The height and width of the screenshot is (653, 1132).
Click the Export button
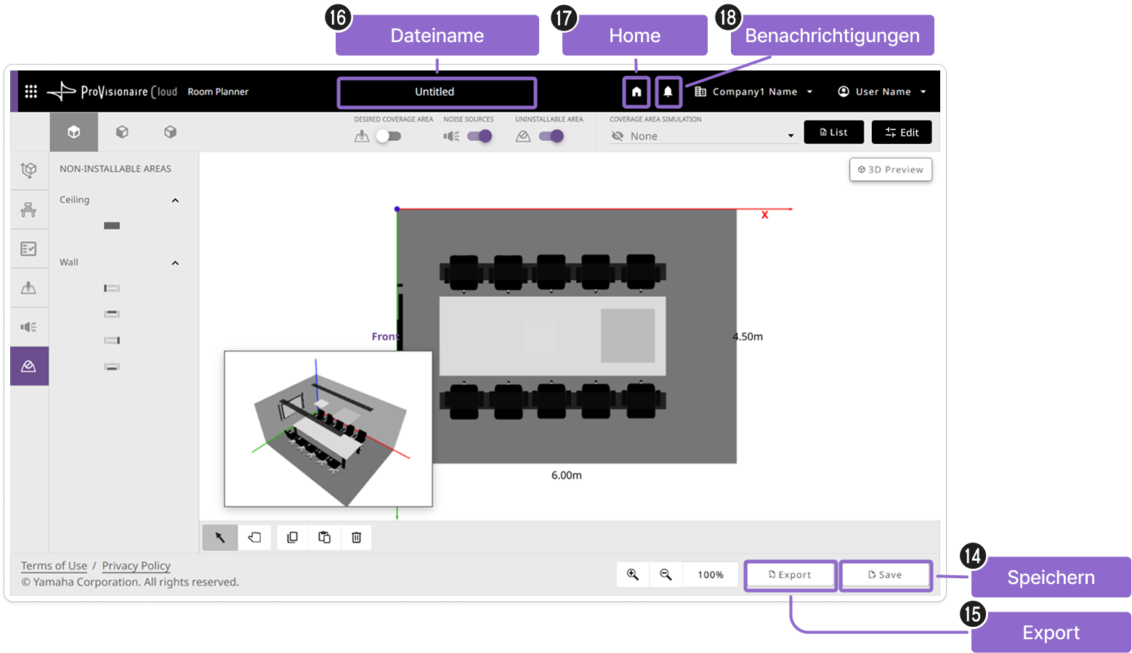pos(791,575)
